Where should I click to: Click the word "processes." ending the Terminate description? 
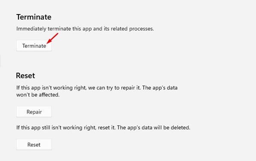click(141, 29)
